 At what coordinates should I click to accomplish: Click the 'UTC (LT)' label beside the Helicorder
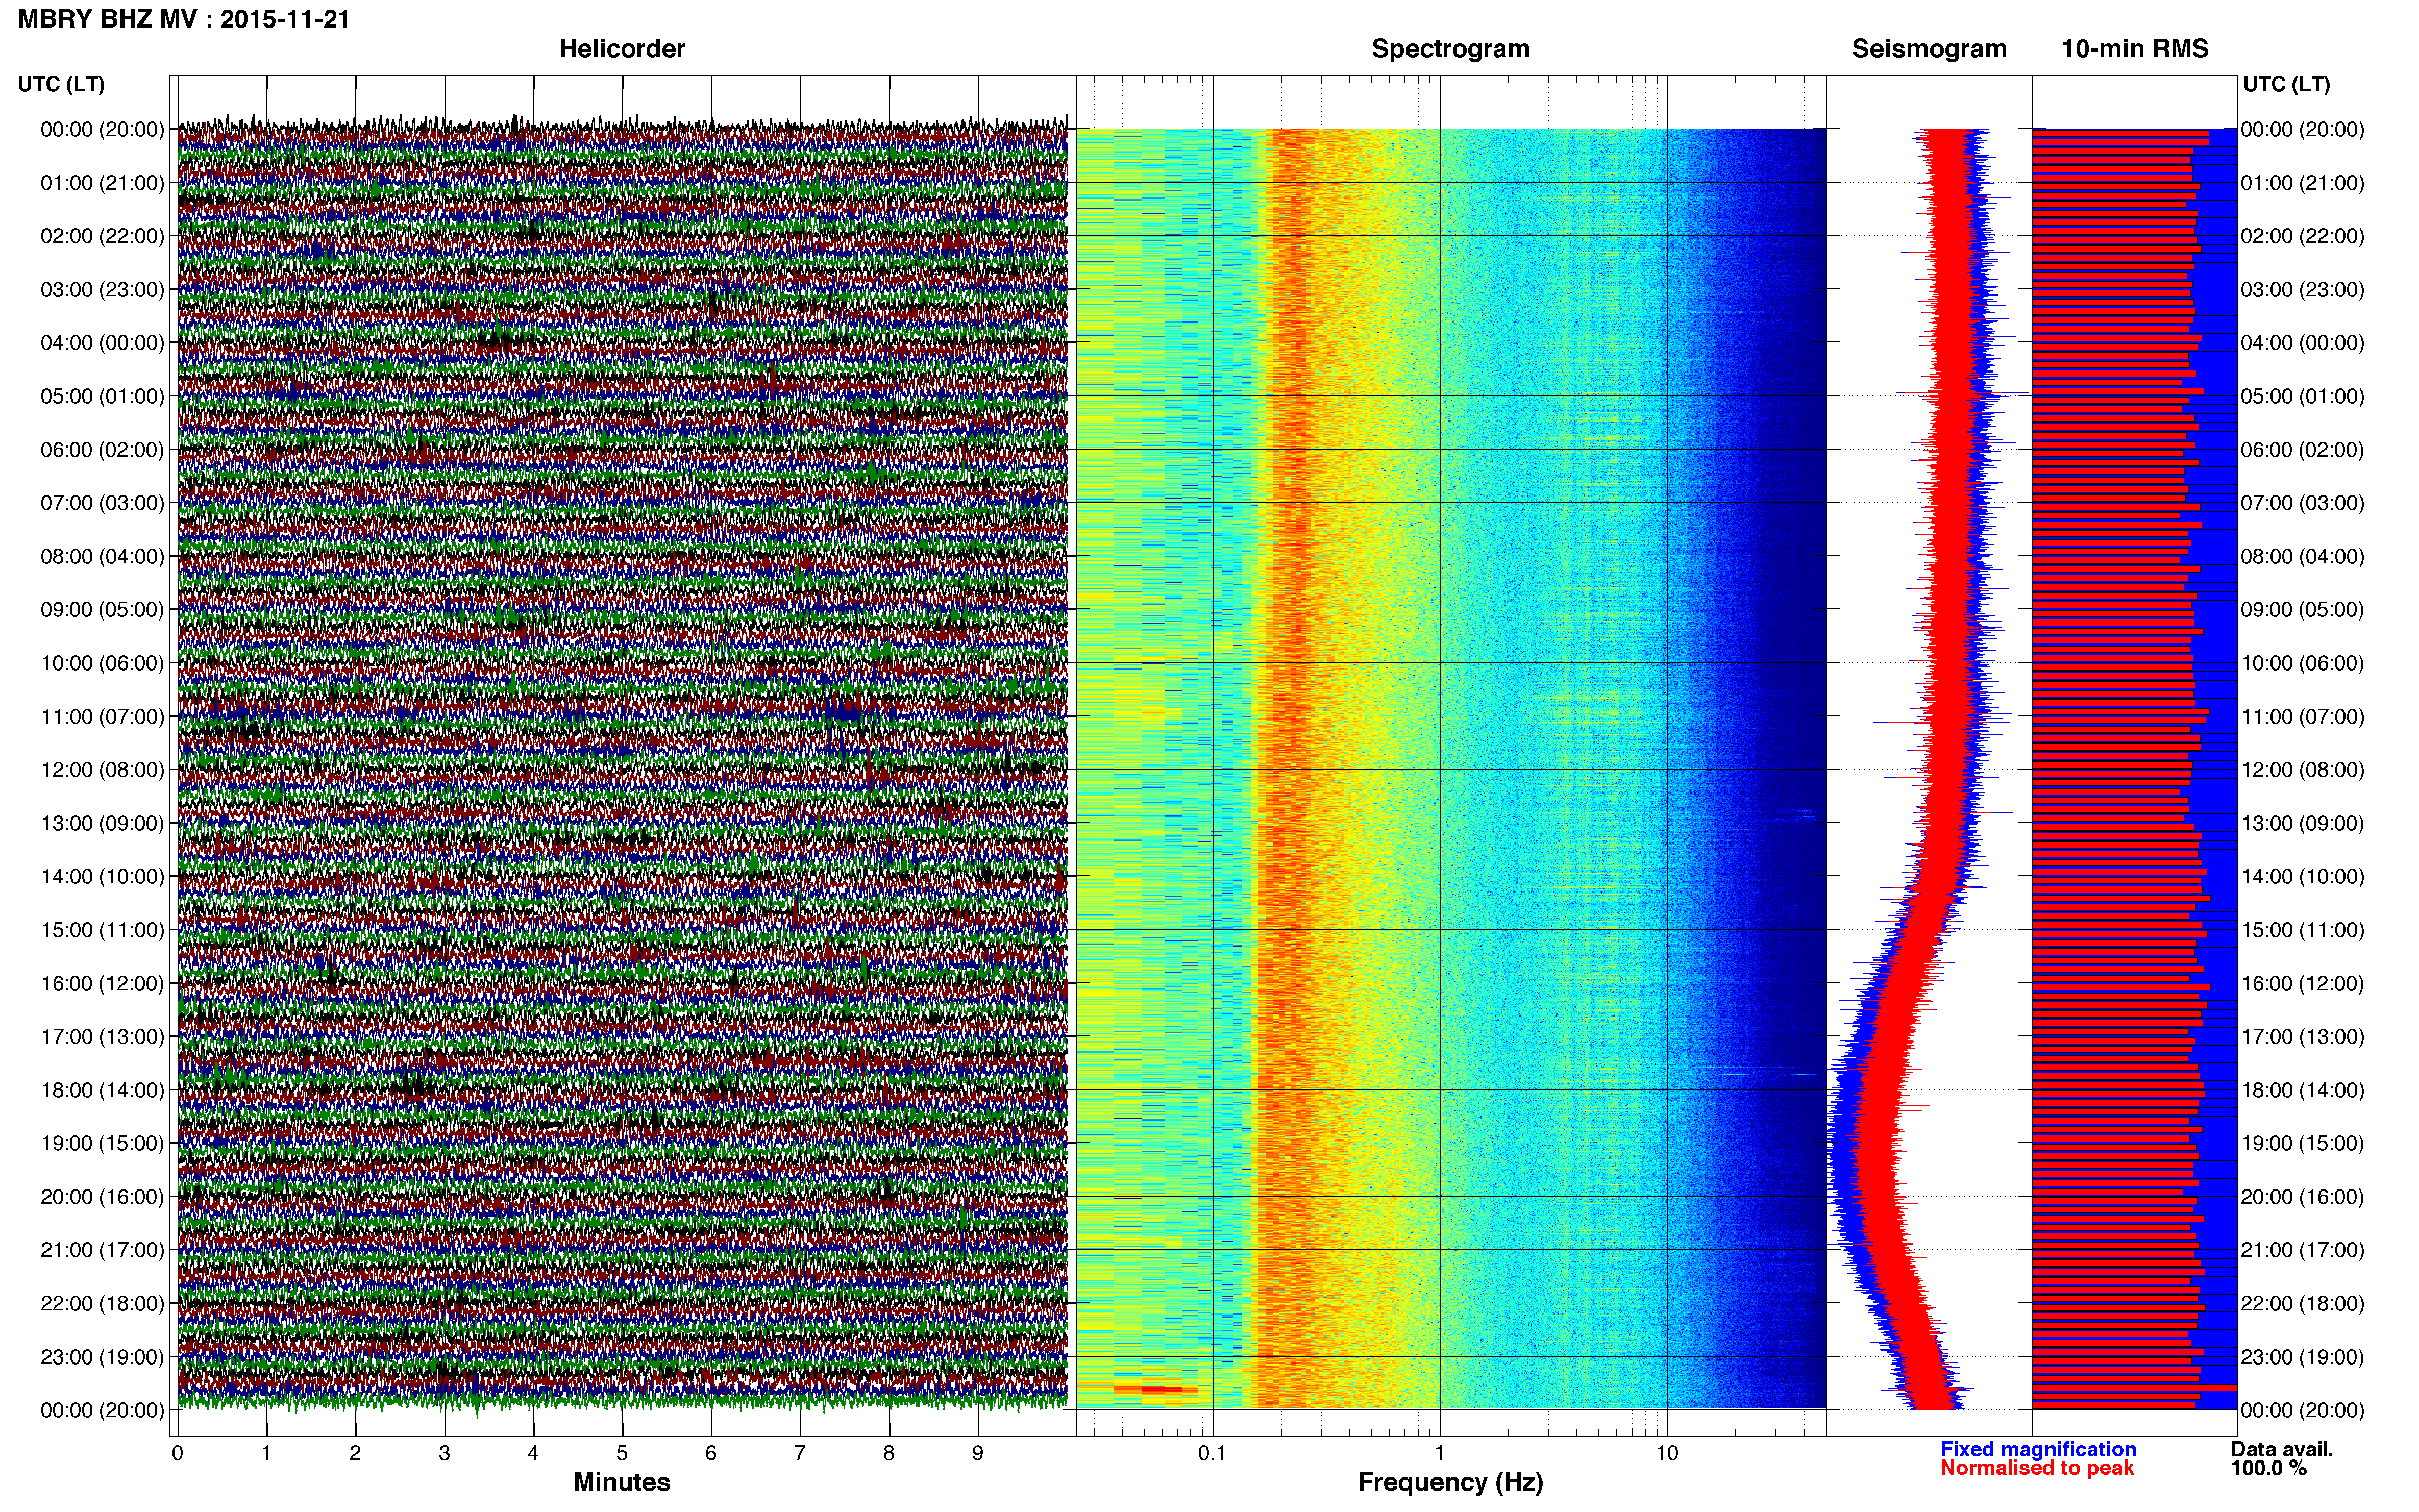[61, 84]
